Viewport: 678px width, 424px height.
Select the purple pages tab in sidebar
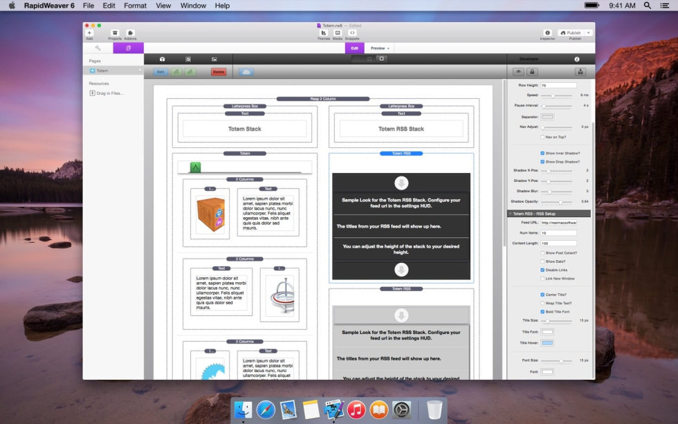[129, 48]
